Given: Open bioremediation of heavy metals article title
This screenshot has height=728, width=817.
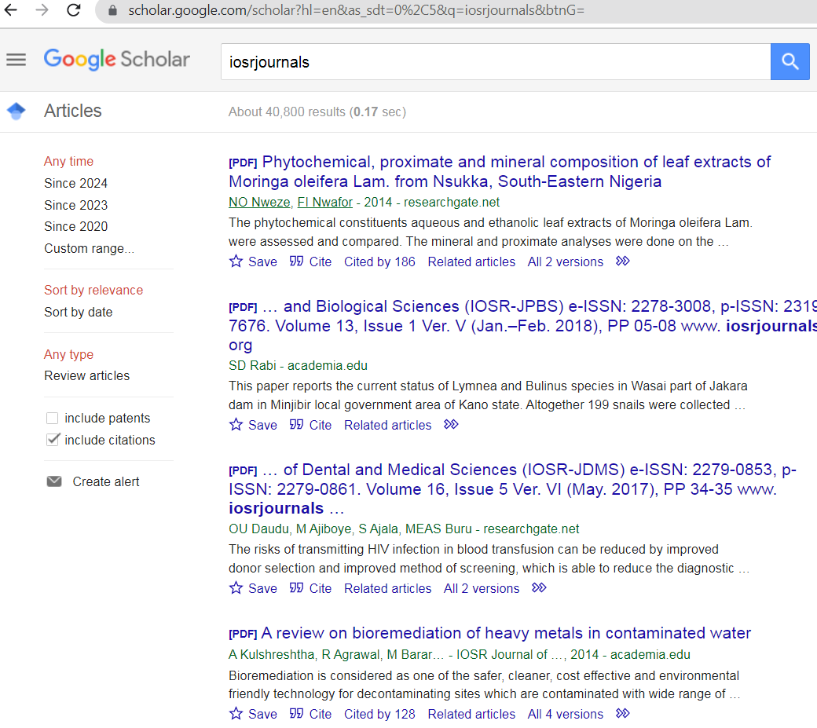Looking at the screenshot, I should 506,633.
